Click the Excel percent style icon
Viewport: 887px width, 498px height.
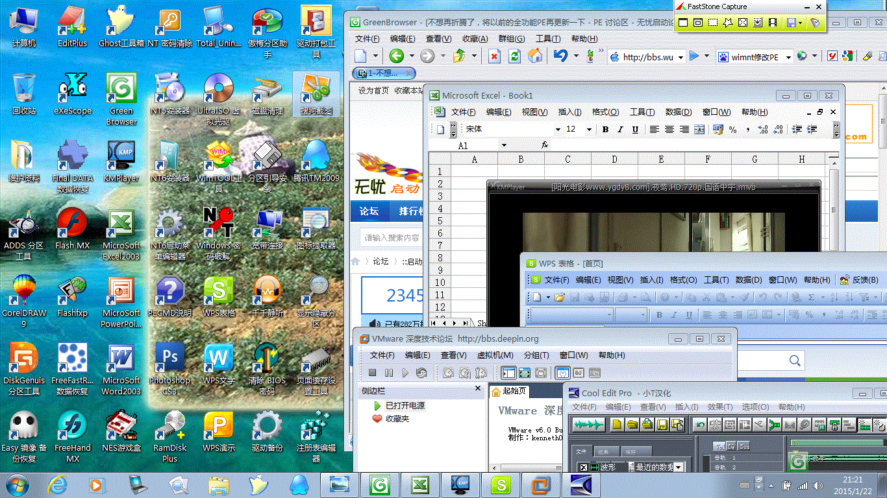pyautogui.click(x=732, y=130)
